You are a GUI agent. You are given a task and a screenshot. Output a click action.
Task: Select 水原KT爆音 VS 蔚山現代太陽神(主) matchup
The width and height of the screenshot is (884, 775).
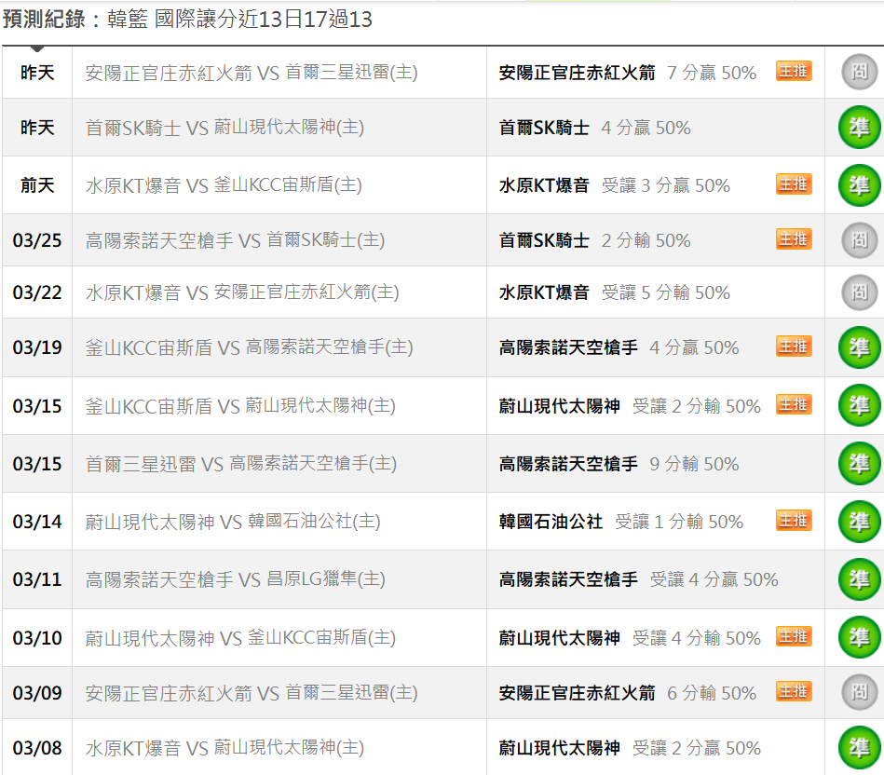[x=224, y=748]
